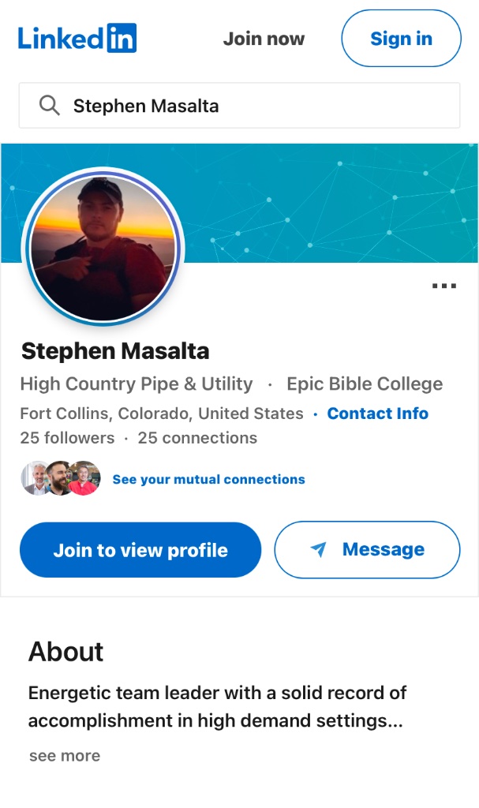This screenshot has width=479, height=808.
Task: Click the search magnifier icon
Action: pyautogui.click(x=49, y=106)
